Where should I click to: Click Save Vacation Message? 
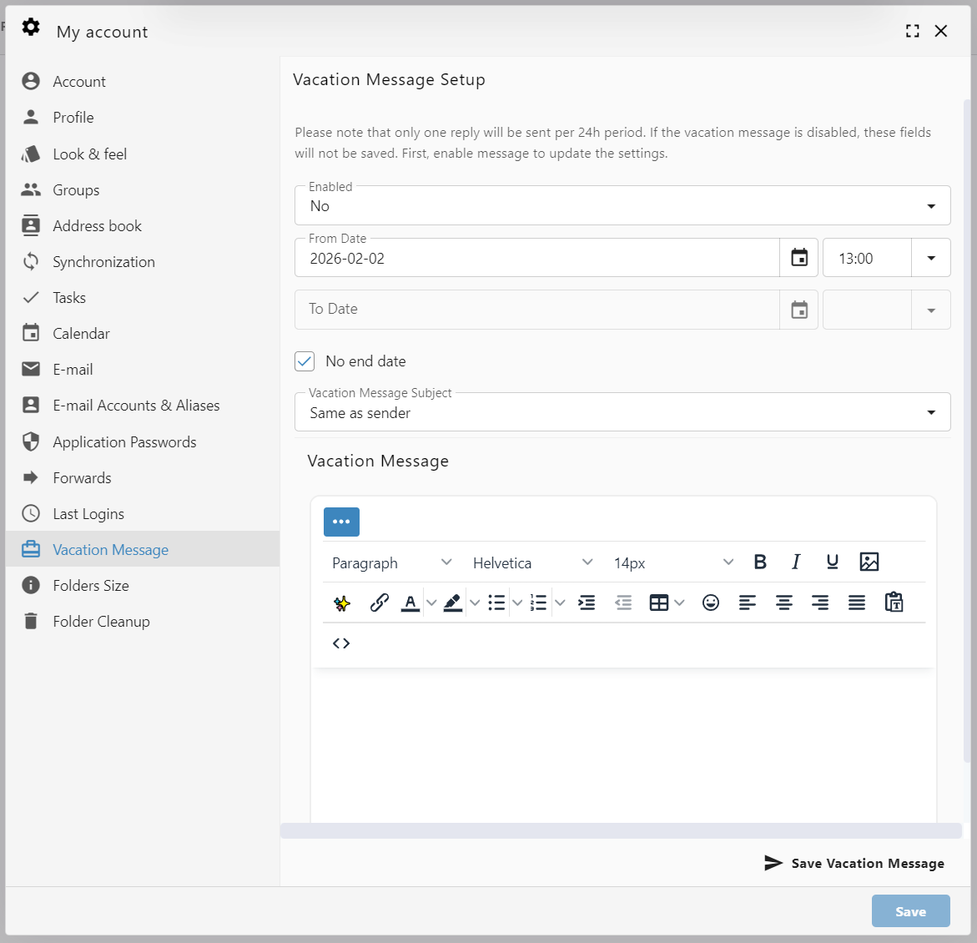pyautogui.click(x=854, y=863)
